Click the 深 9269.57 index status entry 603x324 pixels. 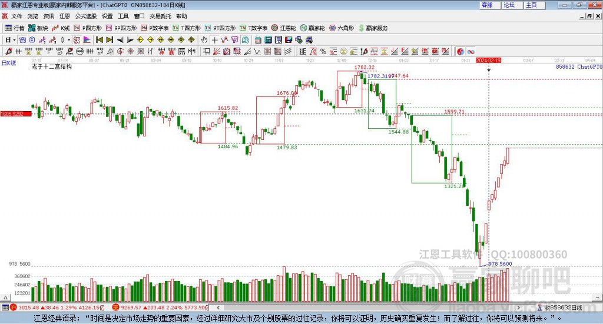[160, 308]
